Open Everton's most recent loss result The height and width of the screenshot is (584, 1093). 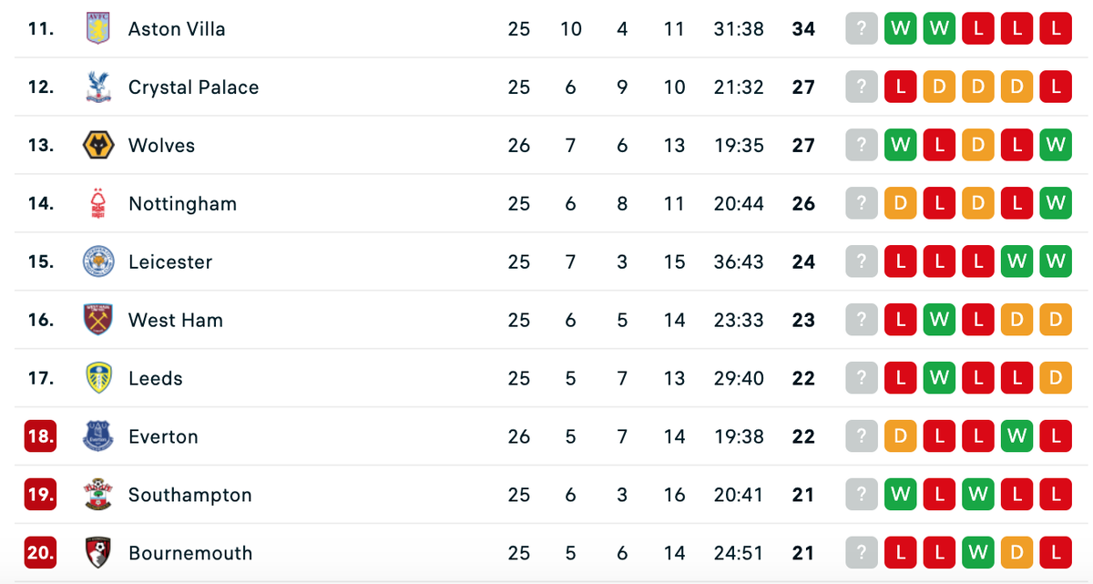[x=1055, y=436]
